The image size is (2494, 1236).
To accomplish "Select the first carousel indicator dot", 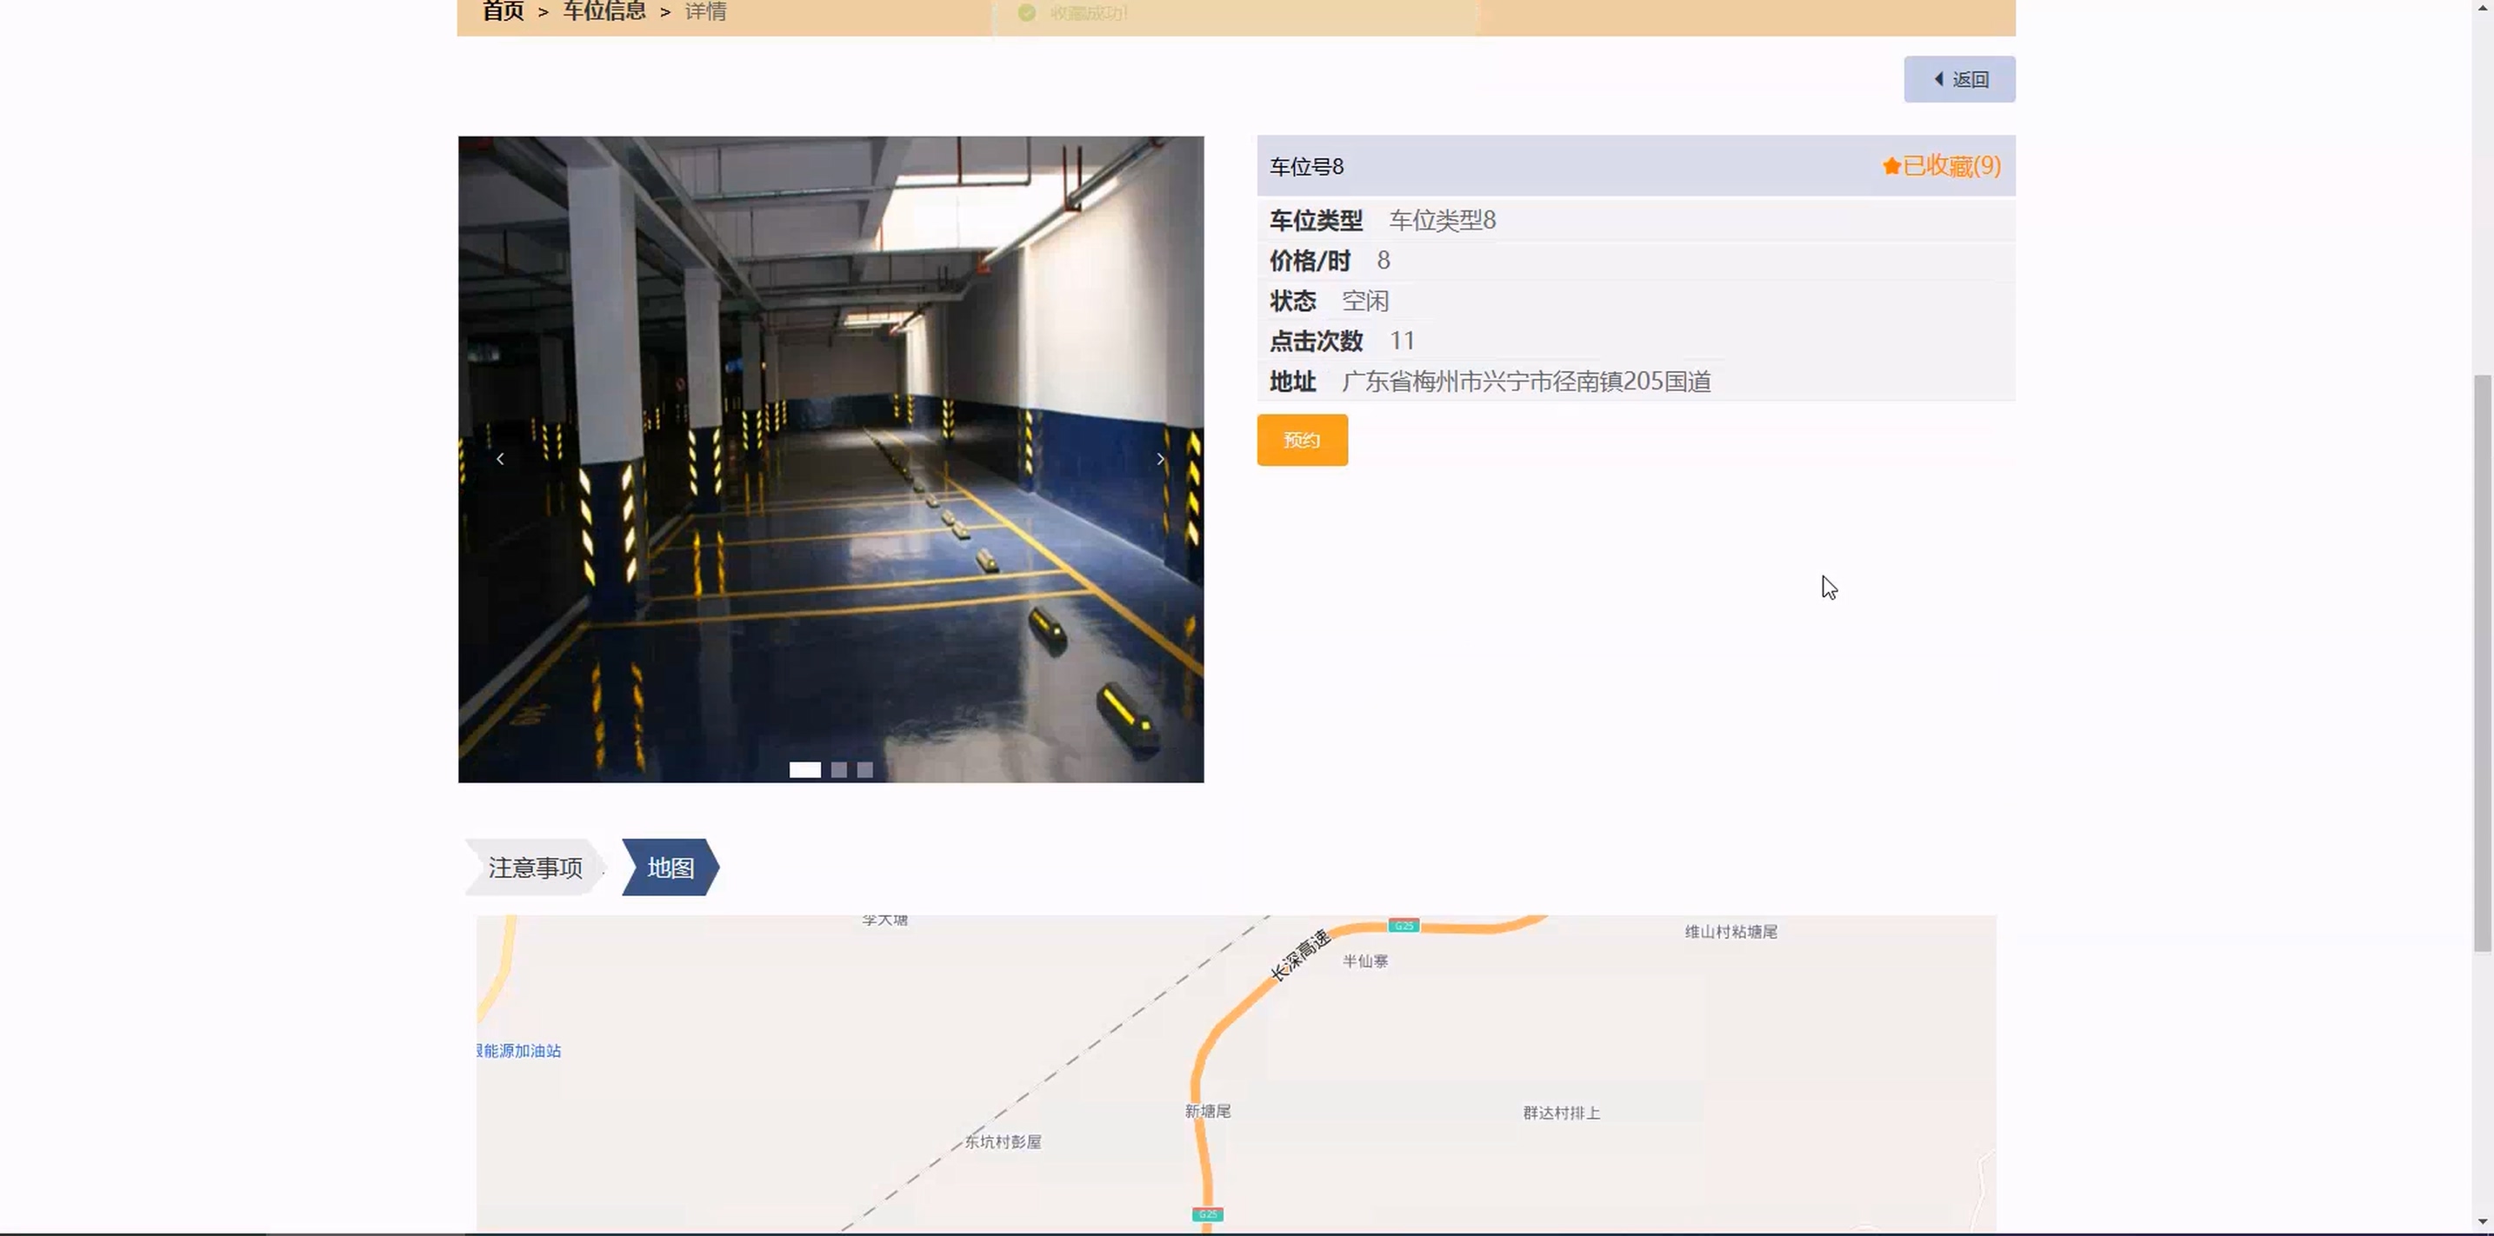I will pyautogui.click(x=804, y=769).
